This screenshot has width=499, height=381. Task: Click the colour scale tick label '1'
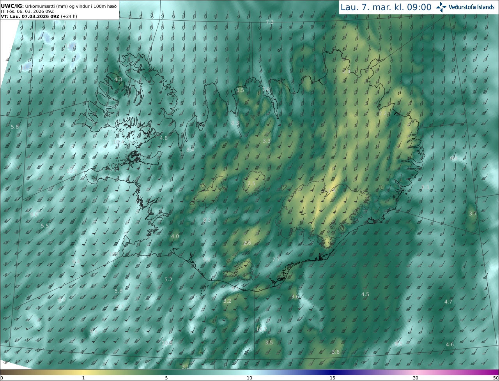tap(83, 378)
